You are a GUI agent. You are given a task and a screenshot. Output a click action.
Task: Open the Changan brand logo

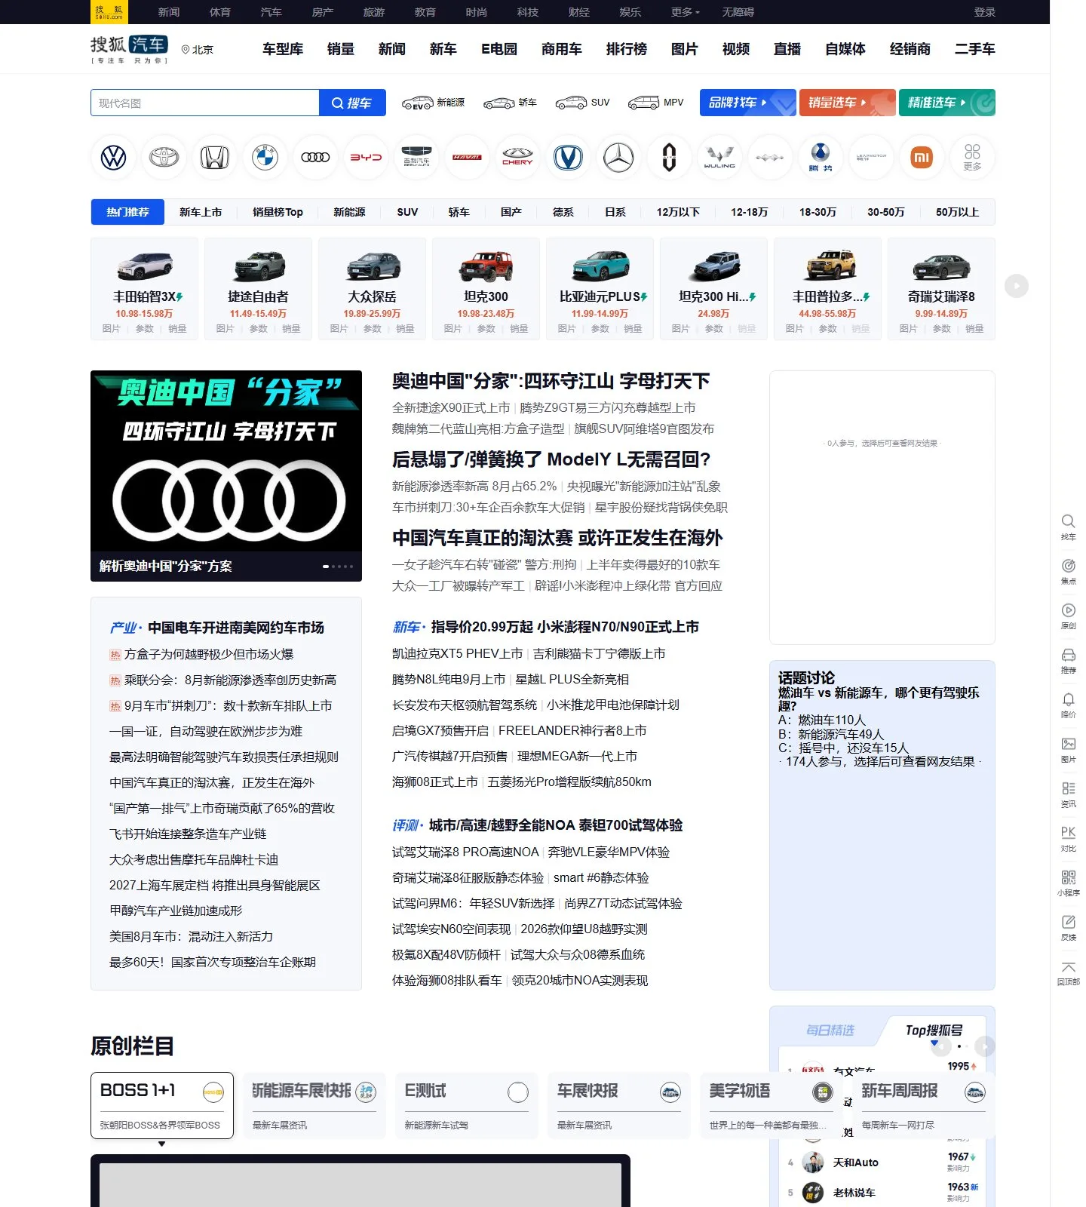[x=568, y=158]
